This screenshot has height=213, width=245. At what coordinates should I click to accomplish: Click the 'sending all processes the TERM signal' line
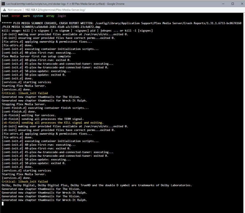(x=43, y=119)
